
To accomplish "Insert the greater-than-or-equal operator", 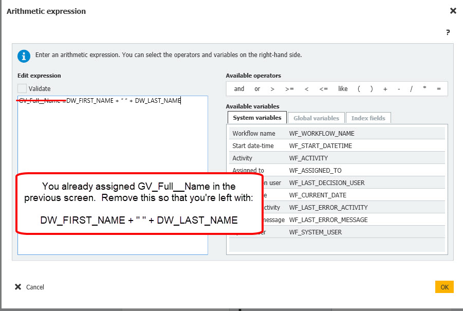I will (x=289, y=89).
